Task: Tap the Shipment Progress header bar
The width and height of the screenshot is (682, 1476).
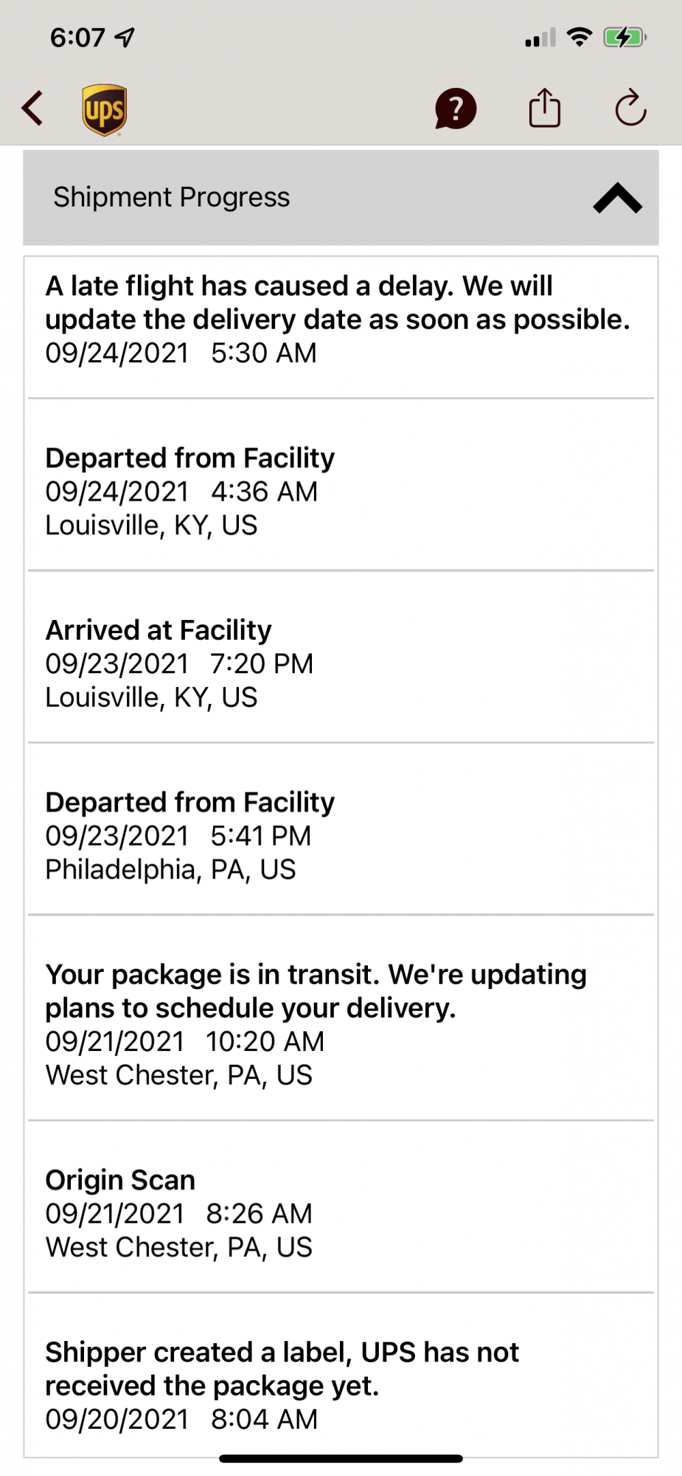Action: [341, 198]
